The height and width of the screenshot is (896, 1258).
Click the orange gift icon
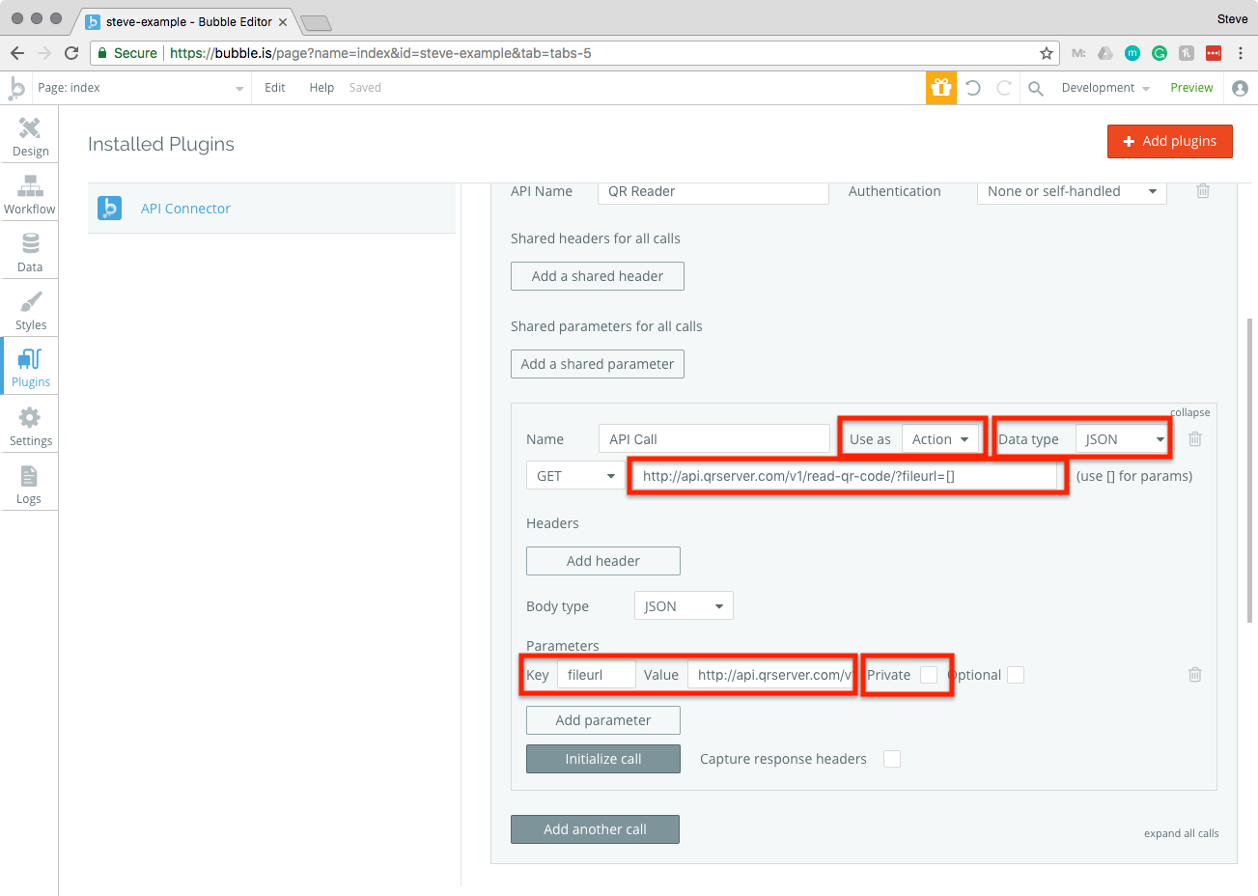click(x=941, y=88)
